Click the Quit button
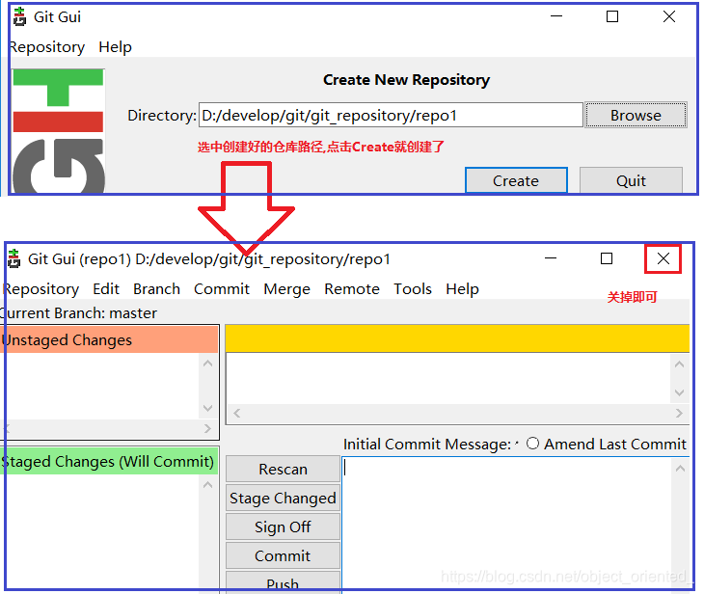This screenshot has height=594, width=704. [631, 180]
